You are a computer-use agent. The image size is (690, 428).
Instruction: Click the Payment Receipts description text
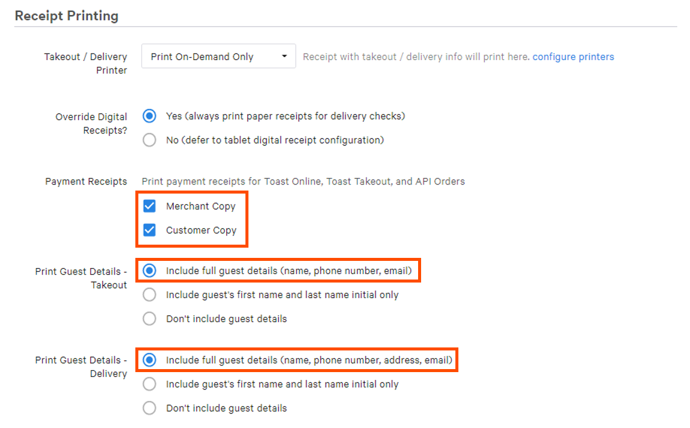pyautogui.click(x=303, y=181)
